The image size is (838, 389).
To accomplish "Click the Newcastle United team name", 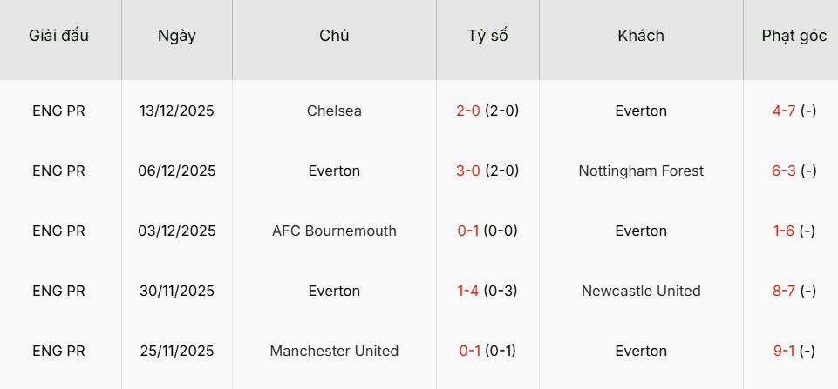I will (641, 291).
